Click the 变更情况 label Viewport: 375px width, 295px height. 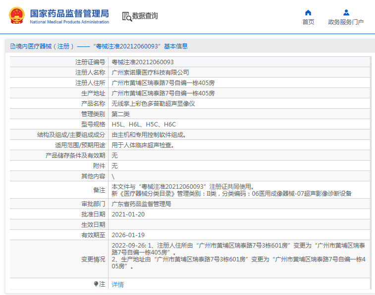tap(93, 259)
